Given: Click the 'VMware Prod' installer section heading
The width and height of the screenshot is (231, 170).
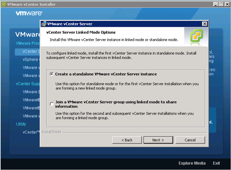Looking at the screenshot, I should pos(28,43).
